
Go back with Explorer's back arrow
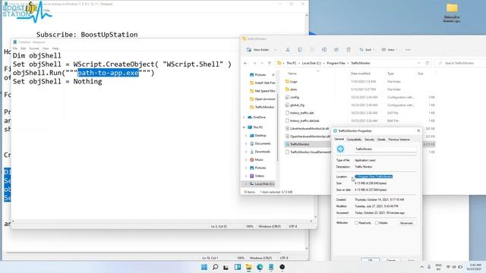(245, 63)
